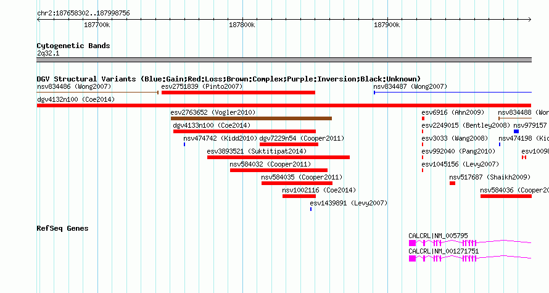This screenshot has width=549, height=293.
Task: Open variant esv3893521 (Suktitipat2014) label
Action: (257, 151)
